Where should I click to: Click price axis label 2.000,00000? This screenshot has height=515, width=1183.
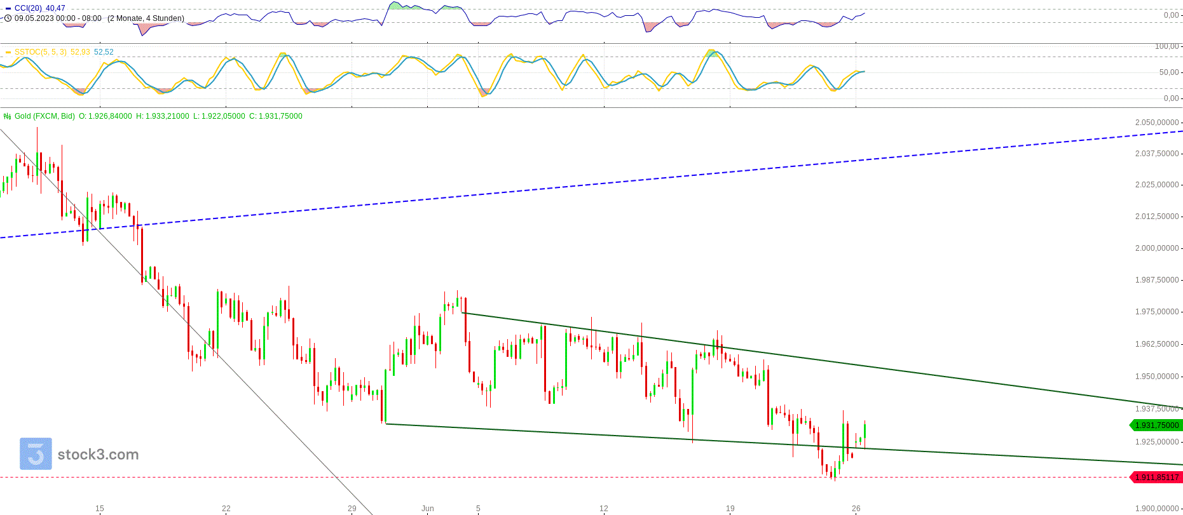point(1157,248)
